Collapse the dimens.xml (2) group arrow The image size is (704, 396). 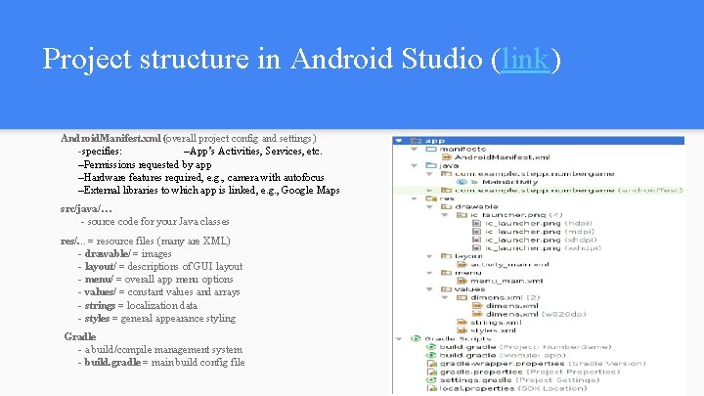coord(445,297)
